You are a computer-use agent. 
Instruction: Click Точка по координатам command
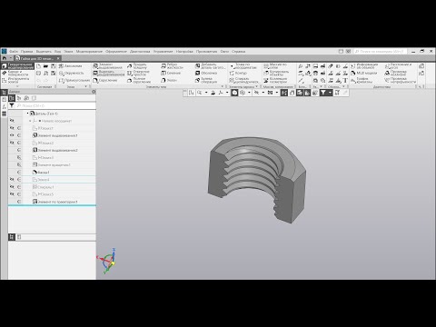(243, 66)
